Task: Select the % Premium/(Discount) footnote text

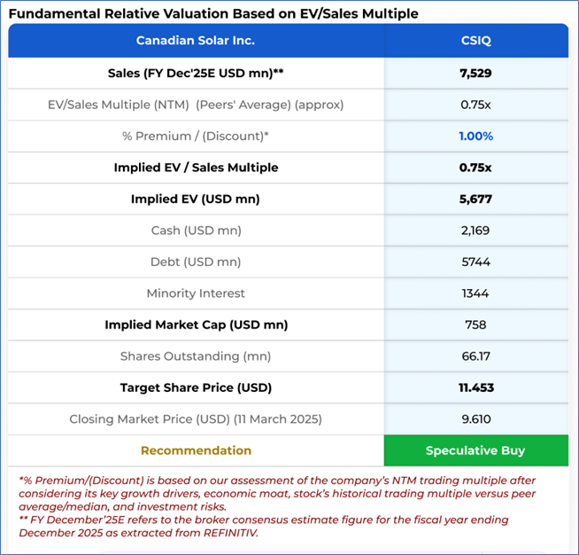Action: tap(274, 492)
